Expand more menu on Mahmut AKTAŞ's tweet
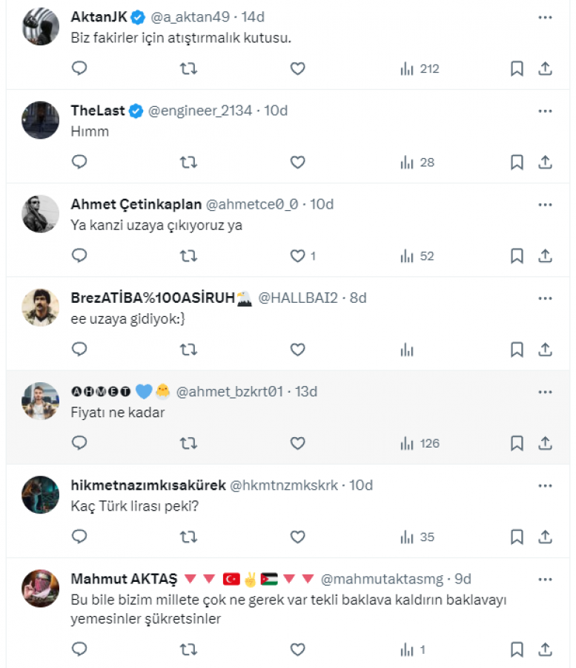 click(x=545, y=578)
